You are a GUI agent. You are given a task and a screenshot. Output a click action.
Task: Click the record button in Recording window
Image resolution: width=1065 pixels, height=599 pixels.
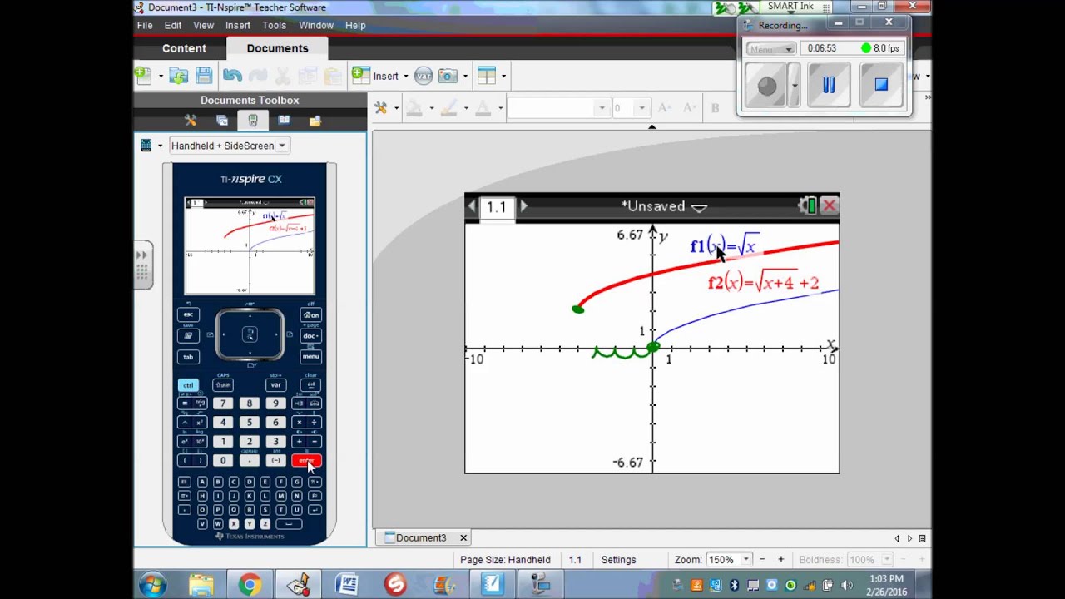point(766,85)
